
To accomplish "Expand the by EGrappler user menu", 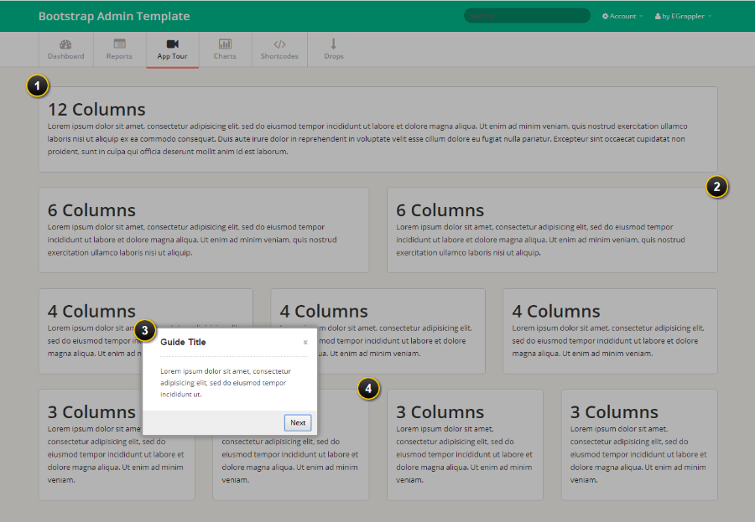I will click(x=683, y=16).
